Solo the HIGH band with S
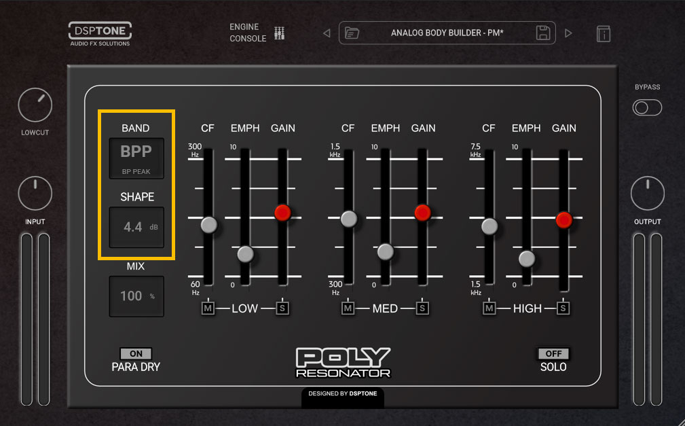This screenshot has width=685, height=426. [563, 308]
